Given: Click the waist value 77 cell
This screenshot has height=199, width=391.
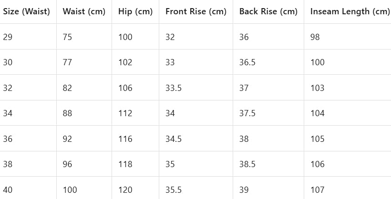Looking at the screenshot, I should (x=67, y=62).
